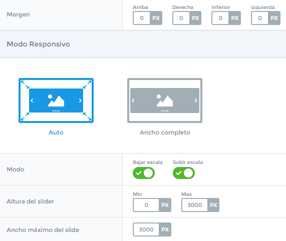The height and width of the screenshot is (241, 286).
Task: Click the Arriba margin input field
Action: (142, 18)
